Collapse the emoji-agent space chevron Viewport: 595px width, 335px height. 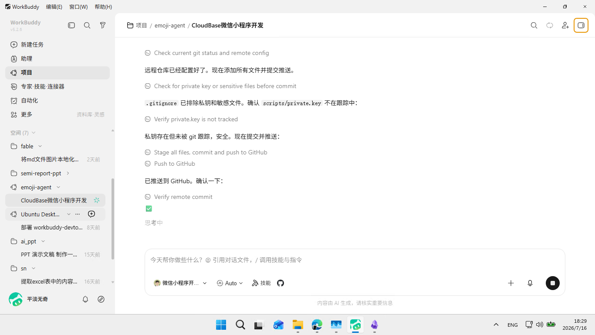coord(58,187)
